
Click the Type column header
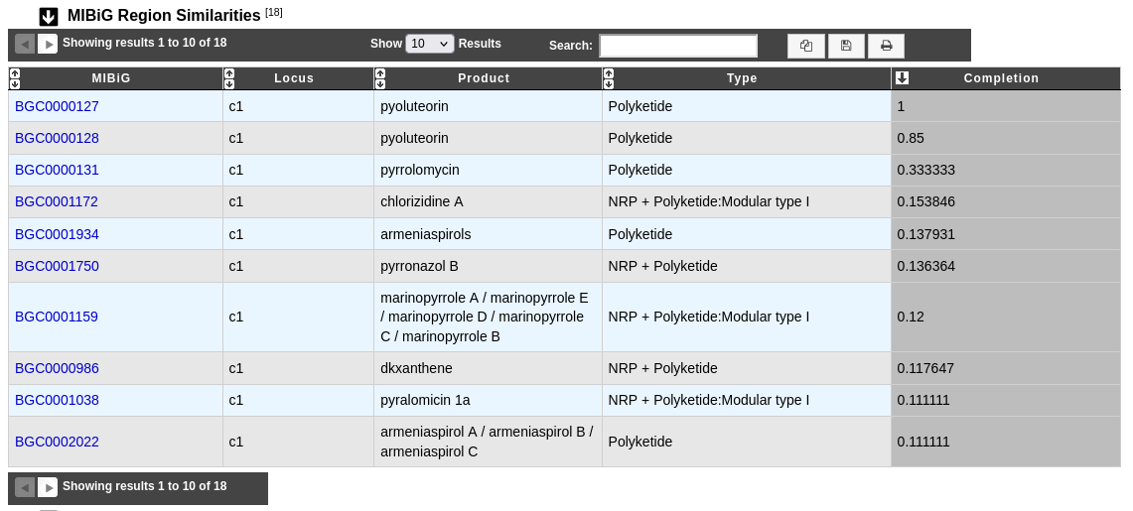pos(747,78)
